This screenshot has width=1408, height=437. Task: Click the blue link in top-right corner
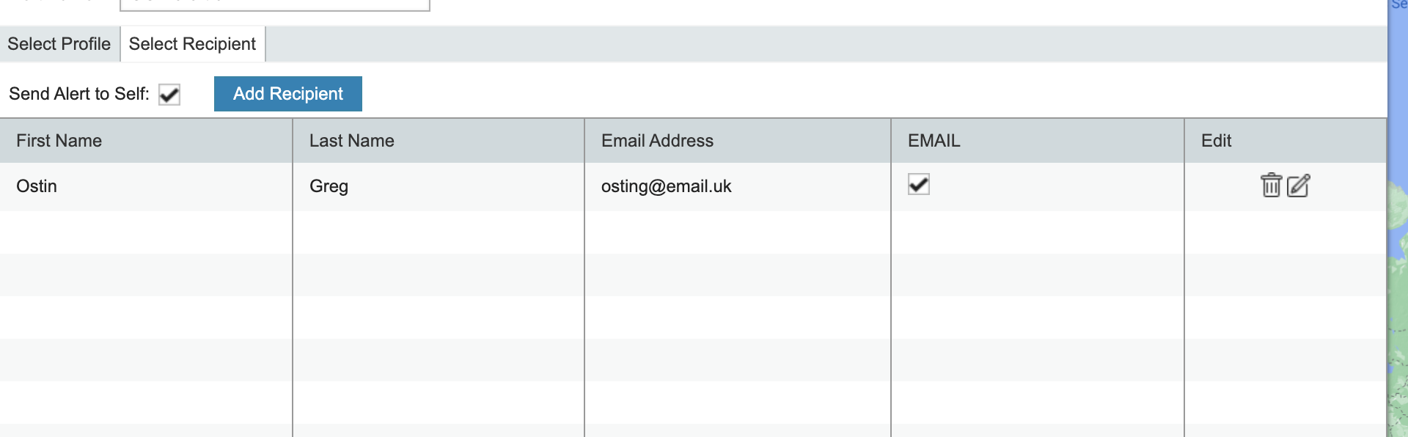(x=1398, y=4)
